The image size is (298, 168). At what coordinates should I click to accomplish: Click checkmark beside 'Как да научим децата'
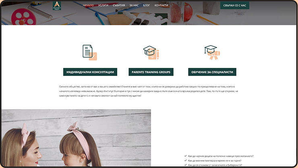point(185,156)
